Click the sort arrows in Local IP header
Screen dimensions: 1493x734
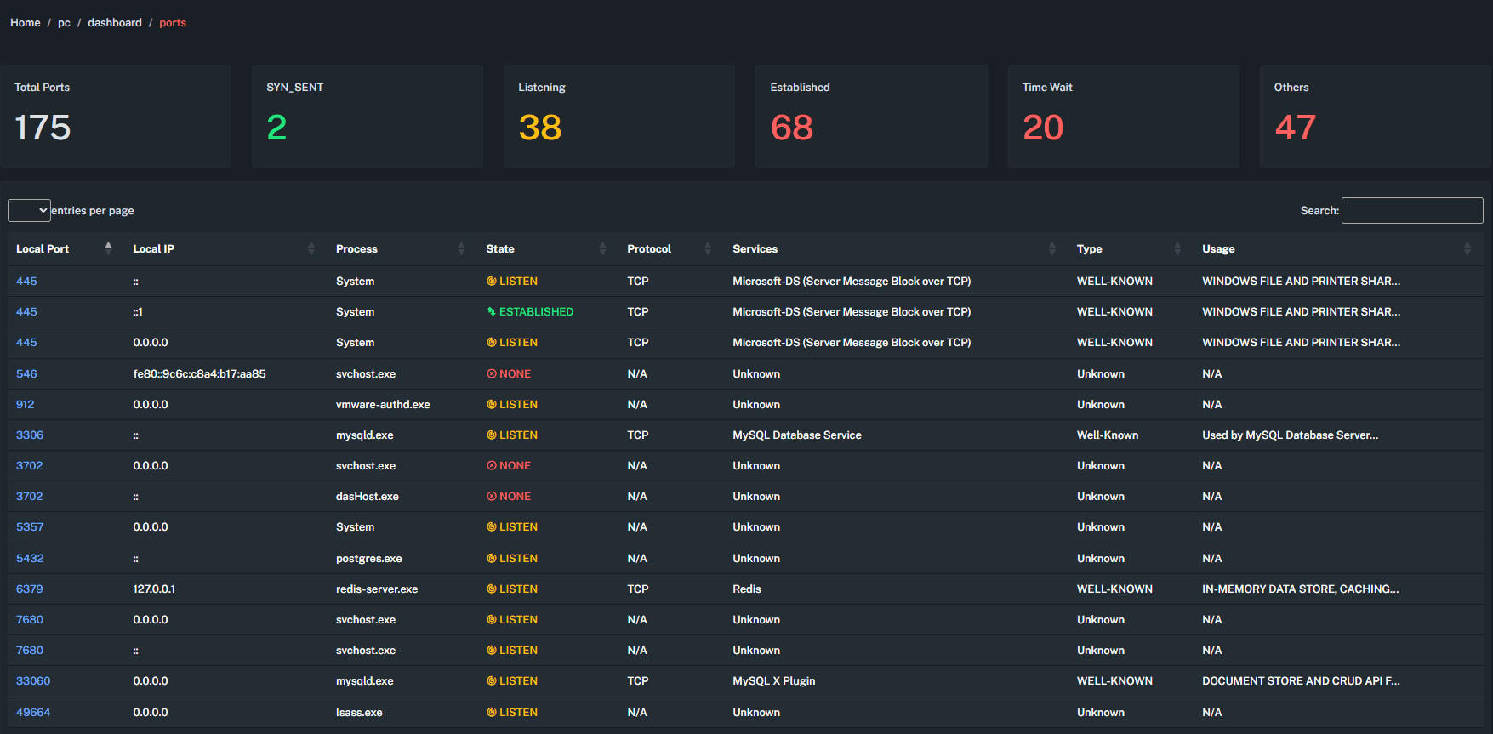pos(311,248)
